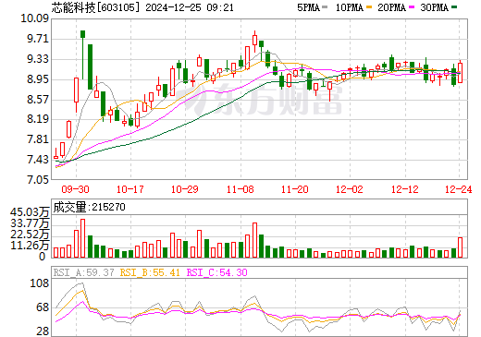Click the magenta 20PMA legend color marker
481x337 pixels.
[x=412, y=6]
